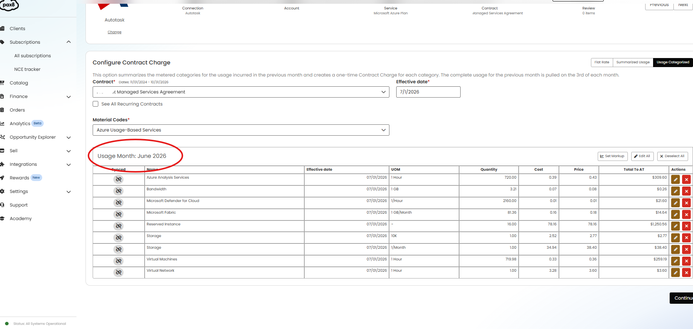Expand the Integrations menu
Image resolution: width=693 pixels, height=329 pixels.
pos(69,165)
